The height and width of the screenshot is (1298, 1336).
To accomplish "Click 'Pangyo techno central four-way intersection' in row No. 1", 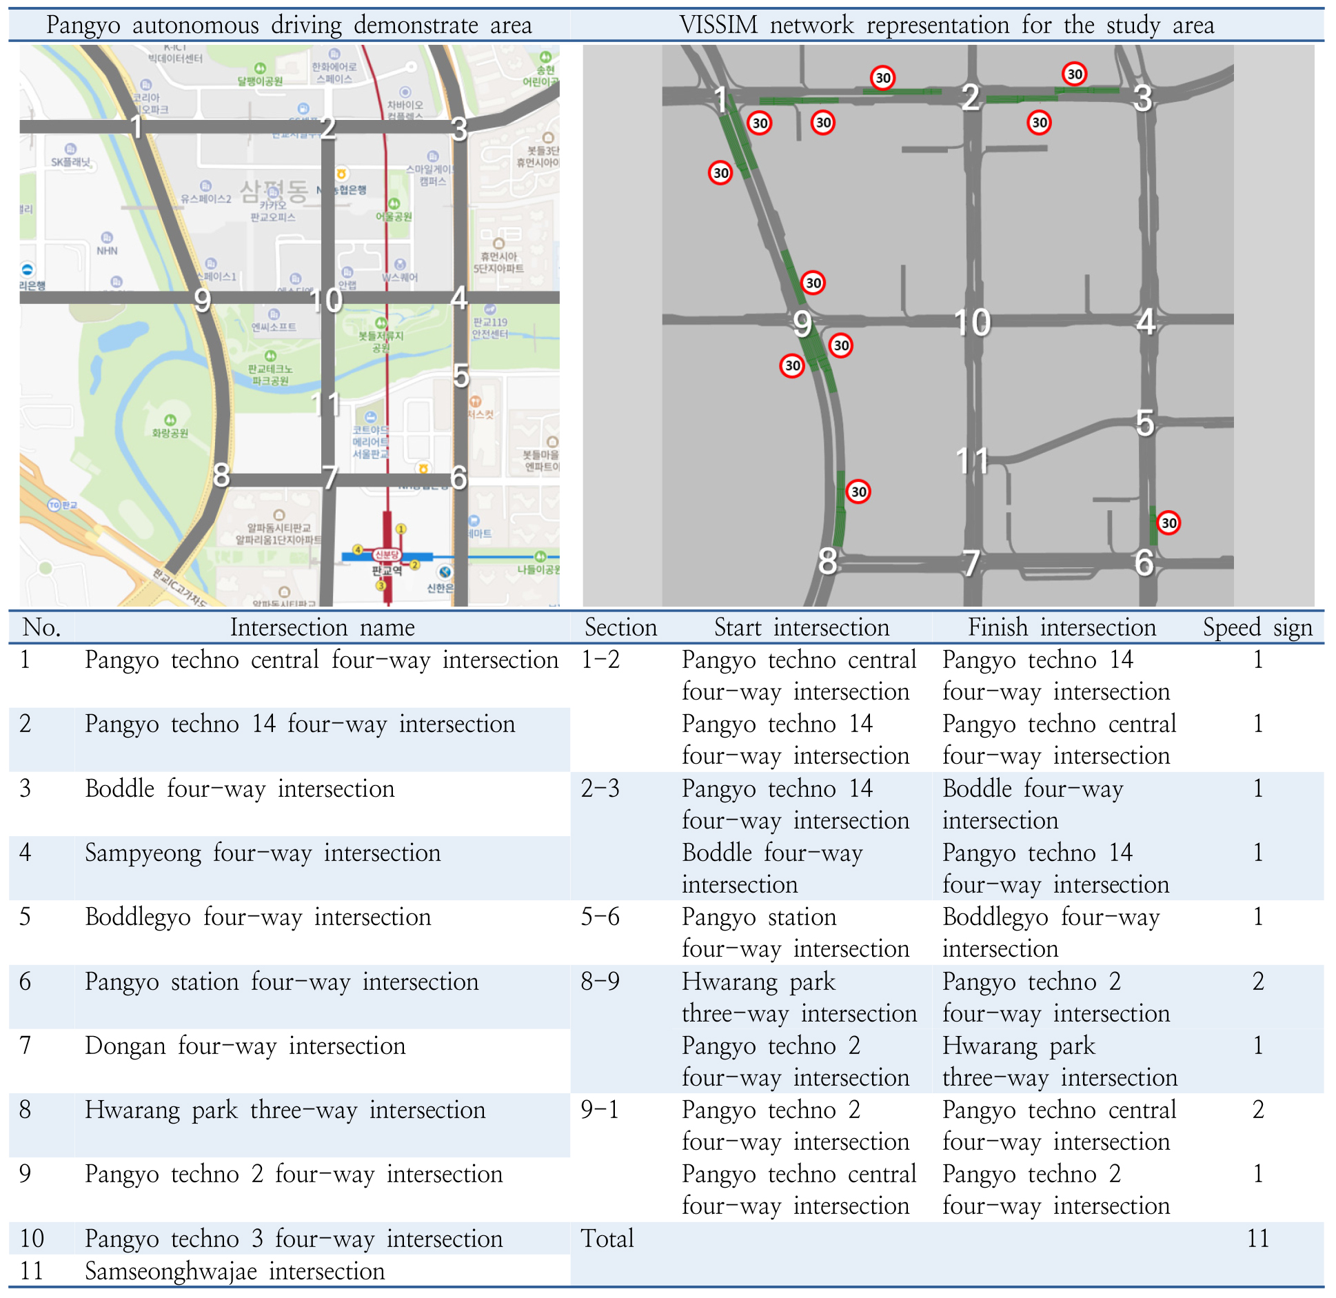I will (321, 660).
